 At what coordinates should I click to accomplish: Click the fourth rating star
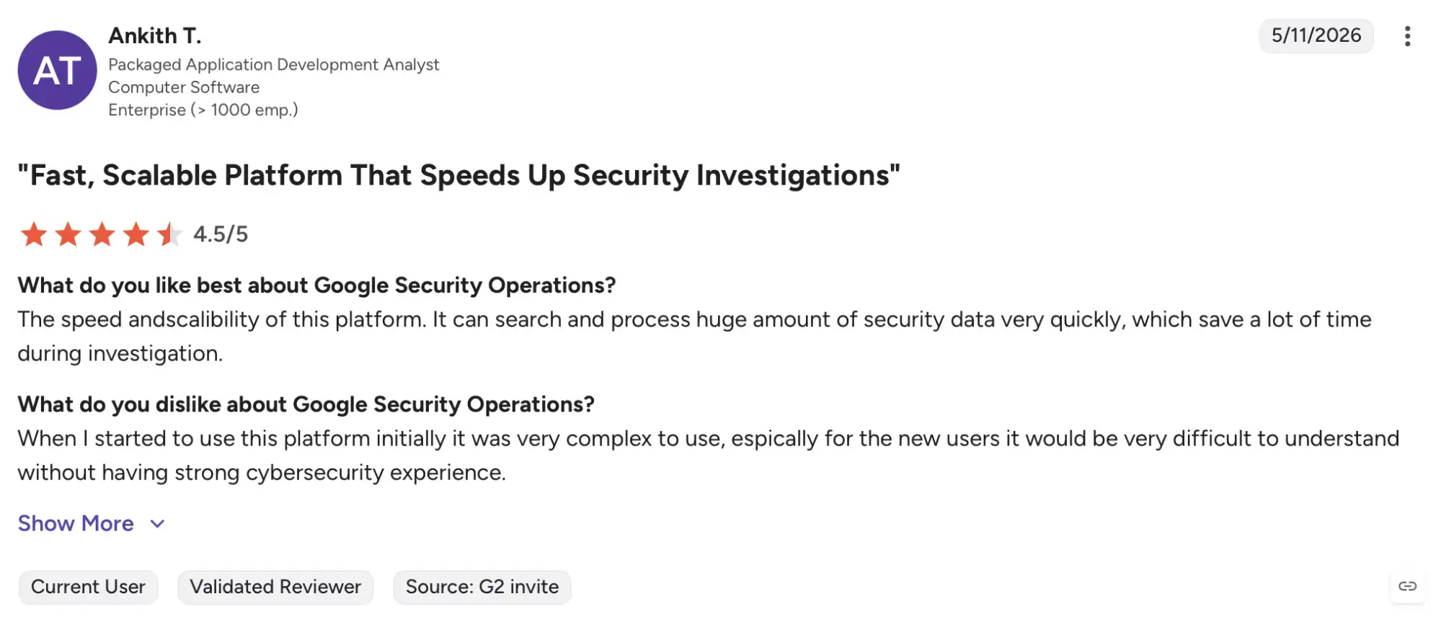pos(136,234)
